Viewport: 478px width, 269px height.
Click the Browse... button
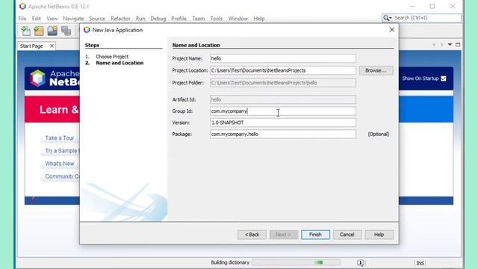coord(376,70)
